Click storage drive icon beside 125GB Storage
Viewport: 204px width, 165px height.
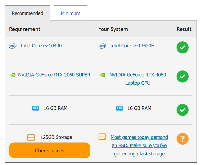pyautogui.click(x=31, y=138)
